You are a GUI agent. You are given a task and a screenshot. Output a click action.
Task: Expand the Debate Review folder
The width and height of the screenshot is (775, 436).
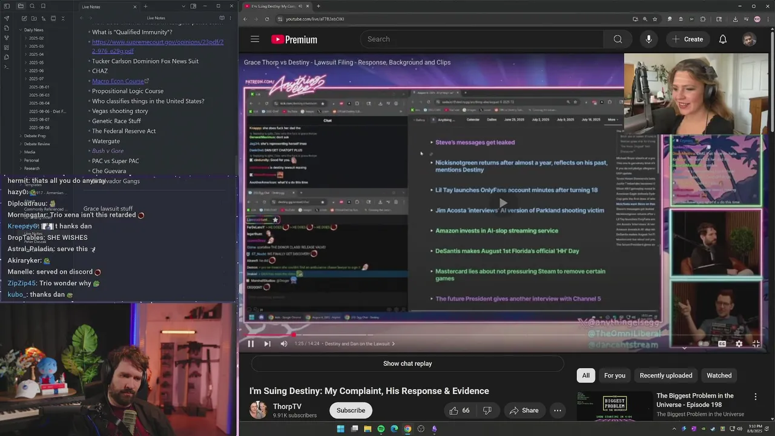click(34, 144)
